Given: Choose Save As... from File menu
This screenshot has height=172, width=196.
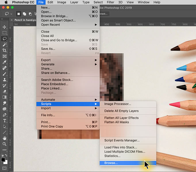Looking at the screenshot, I should 68,49.
